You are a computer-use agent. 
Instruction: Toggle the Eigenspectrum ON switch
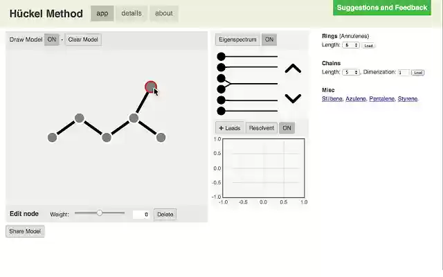point(269,39)
